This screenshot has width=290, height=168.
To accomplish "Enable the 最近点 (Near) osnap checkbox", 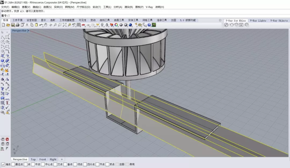I will coord(13,164).
